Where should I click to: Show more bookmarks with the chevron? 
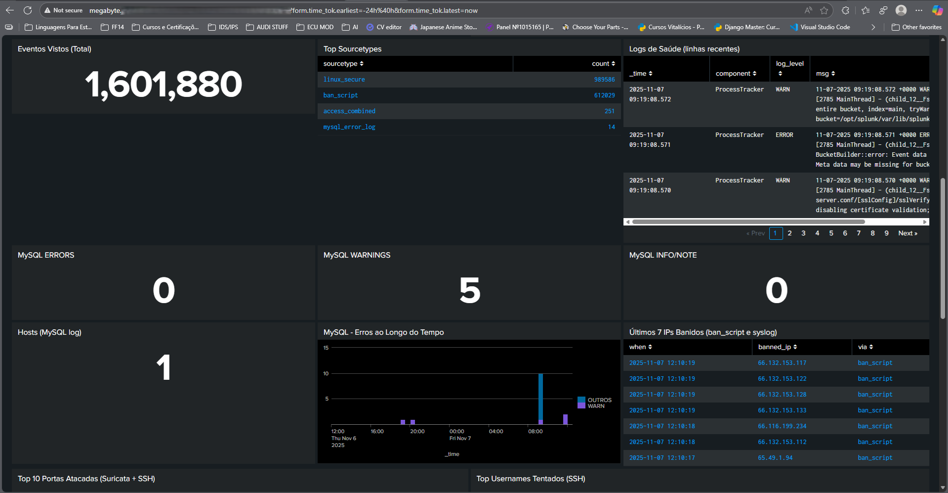(x=873, y=27)
